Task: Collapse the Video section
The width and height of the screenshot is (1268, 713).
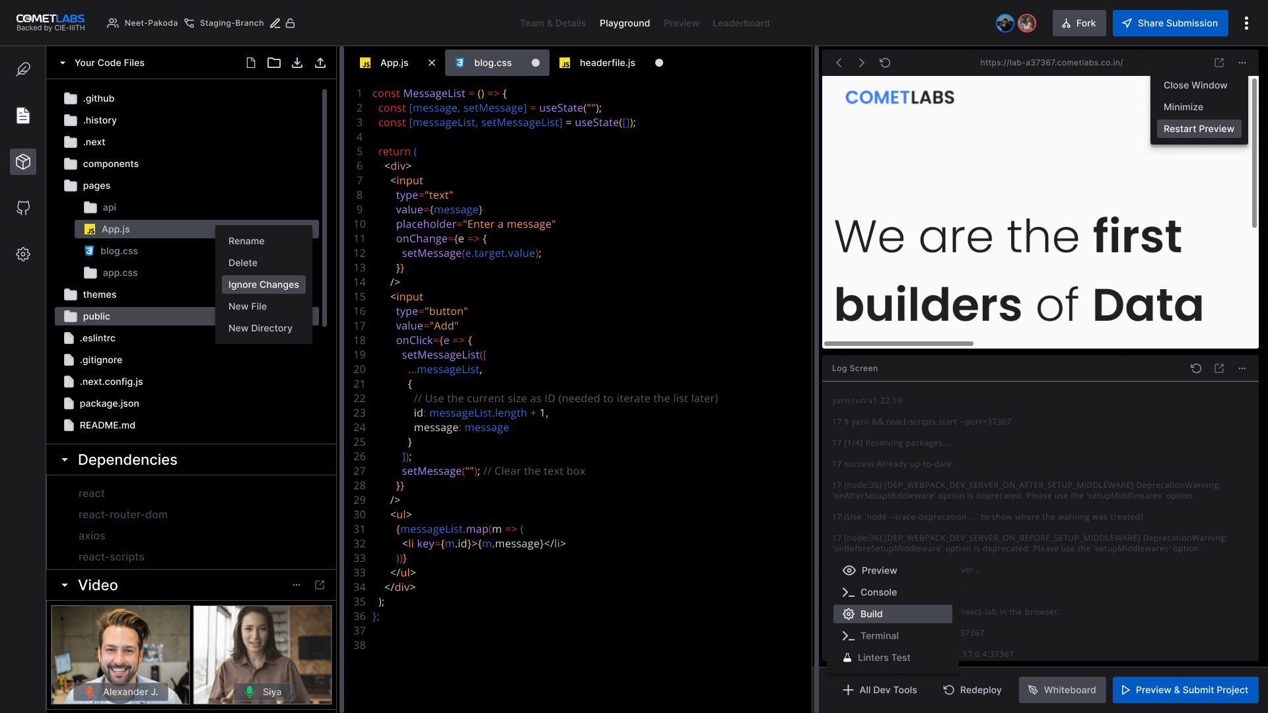Action: (x=65, y=585)
